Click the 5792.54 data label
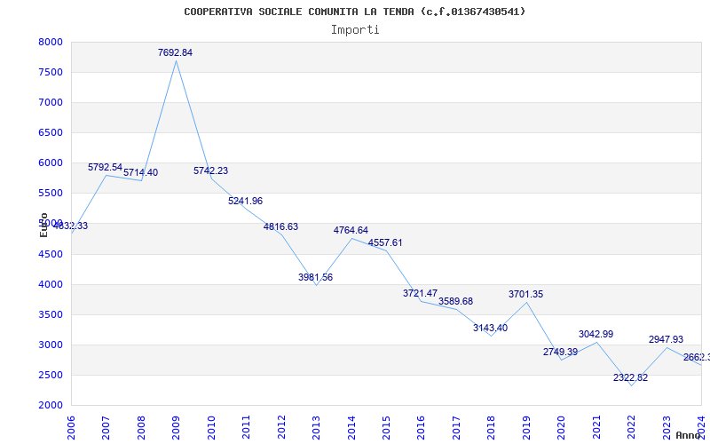The width and height of the screenshot is (710, 444). tap(105, 167)
